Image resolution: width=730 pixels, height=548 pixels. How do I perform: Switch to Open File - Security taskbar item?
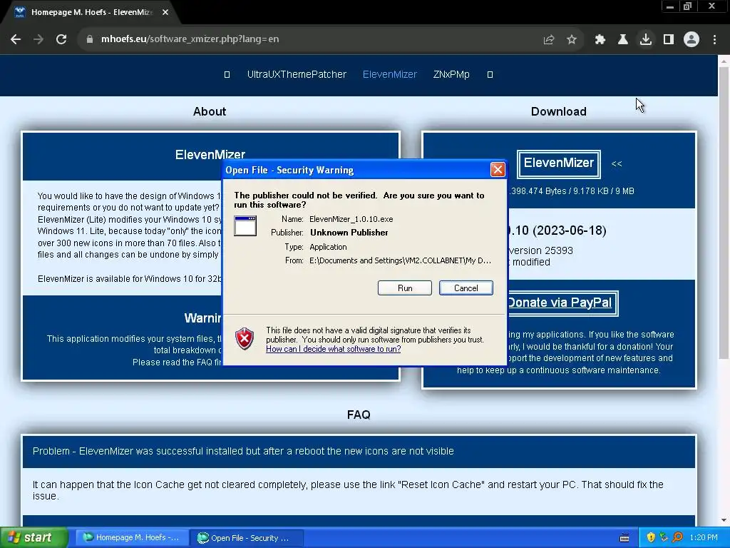click(247, 538)
